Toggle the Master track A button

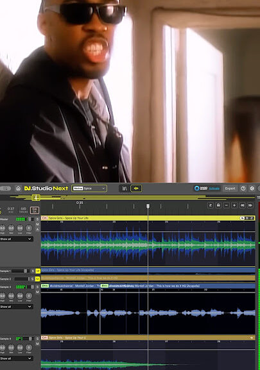pyautogui.click(x=37, y=230)
